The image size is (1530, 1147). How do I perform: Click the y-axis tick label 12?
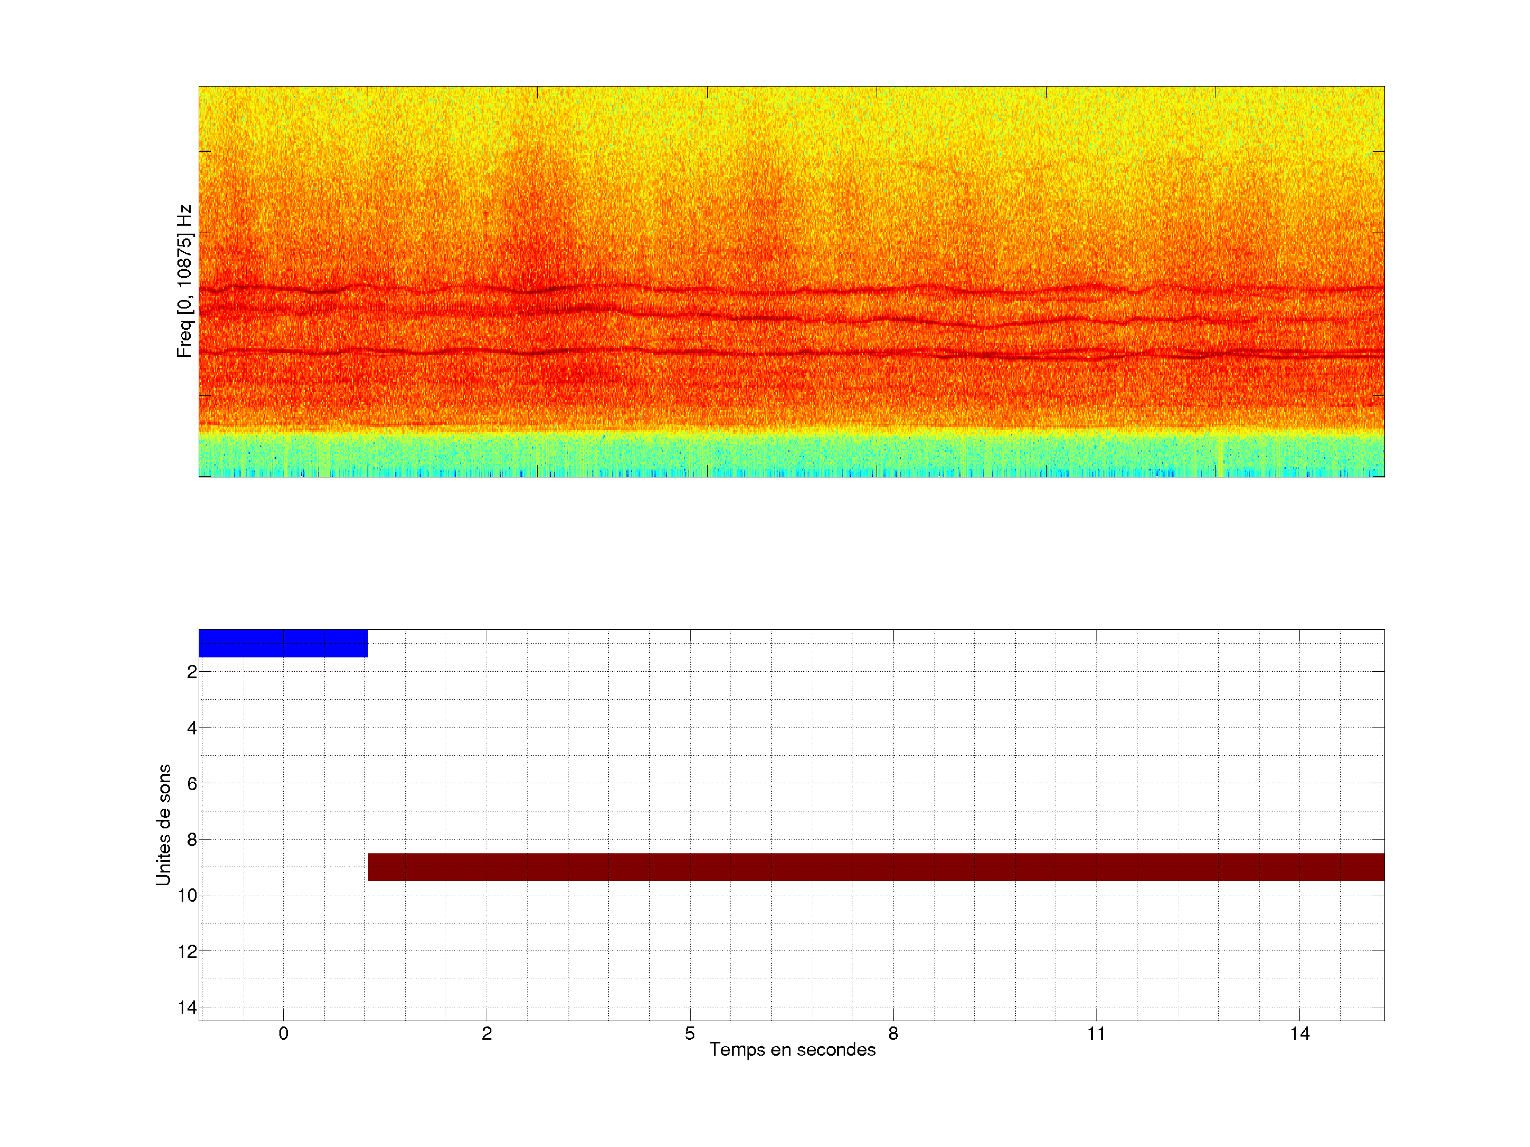(x=188, y=952)
